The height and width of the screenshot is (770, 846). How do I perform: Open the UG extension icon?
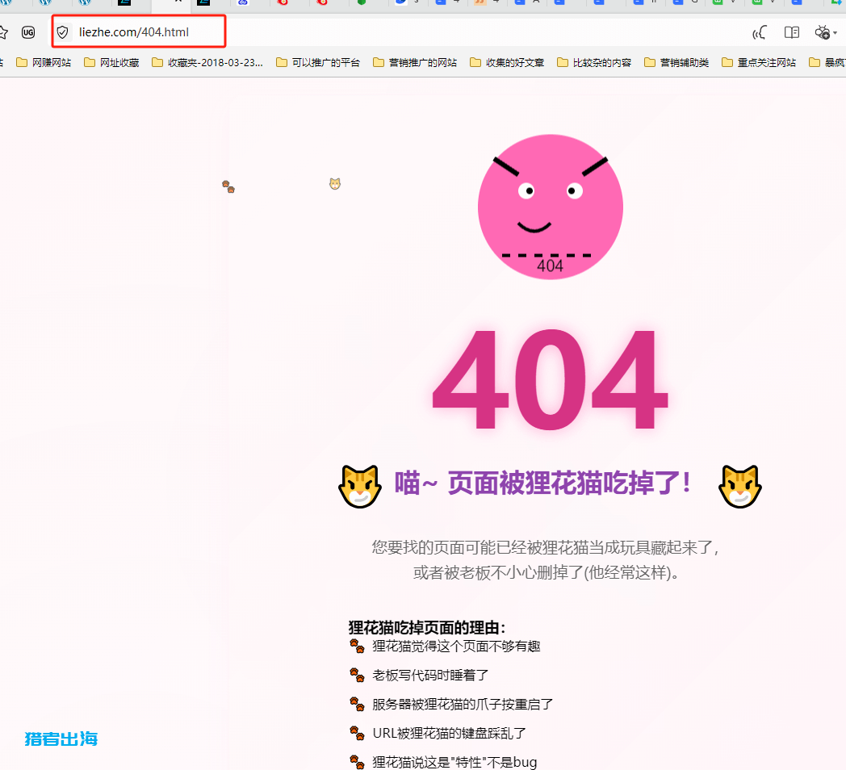coord(28,32)
